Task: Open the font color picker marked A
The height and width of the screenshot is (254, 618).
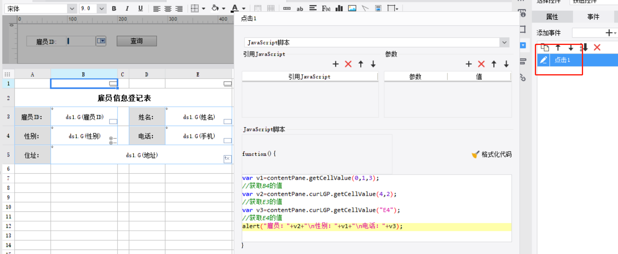Action: (235, 8)
